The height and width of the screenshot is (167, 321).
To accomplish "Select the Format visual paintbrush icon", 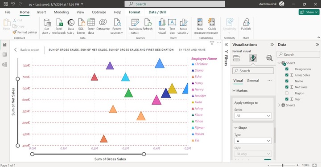I will [253, 58].
